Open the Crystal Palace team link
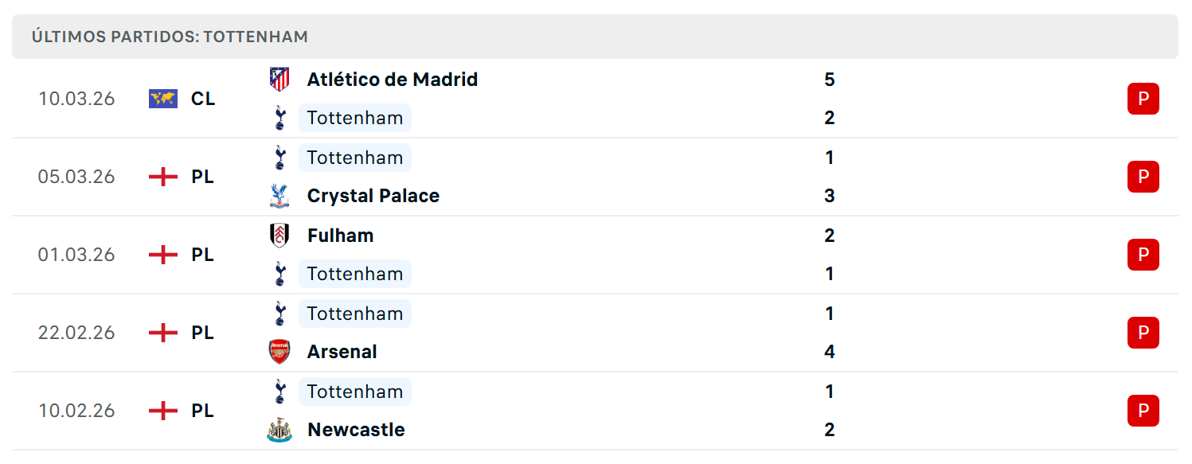 click(373, 196)
